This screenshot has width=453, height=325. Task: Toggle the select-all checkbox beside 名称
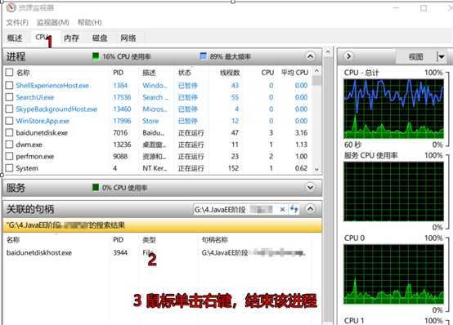[9, 72]
